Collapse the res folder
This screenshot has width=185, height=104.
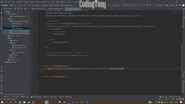[6, 38]
